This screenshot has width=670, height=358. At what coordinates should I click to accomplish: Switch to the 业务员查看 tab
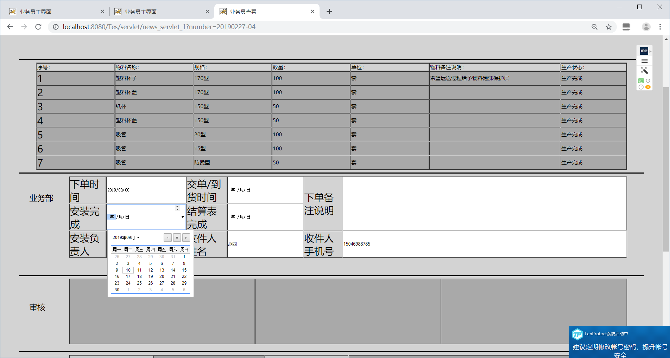tap(267, 12)
